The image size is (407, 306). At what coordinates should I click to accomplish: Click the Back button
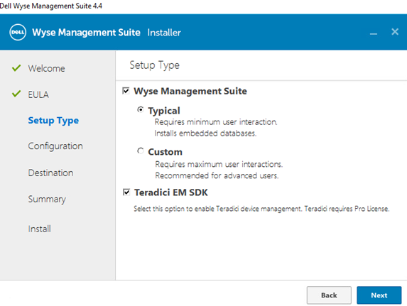coord(329,295)
